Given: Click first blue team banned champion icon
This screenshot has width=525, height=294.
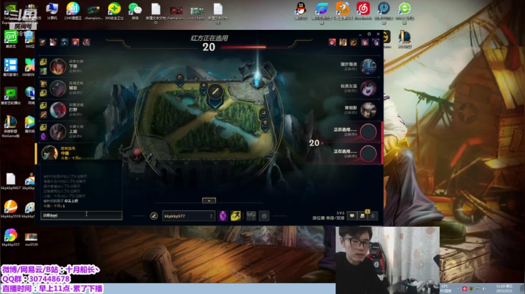Looking at the screenshot, I should 42,41.
